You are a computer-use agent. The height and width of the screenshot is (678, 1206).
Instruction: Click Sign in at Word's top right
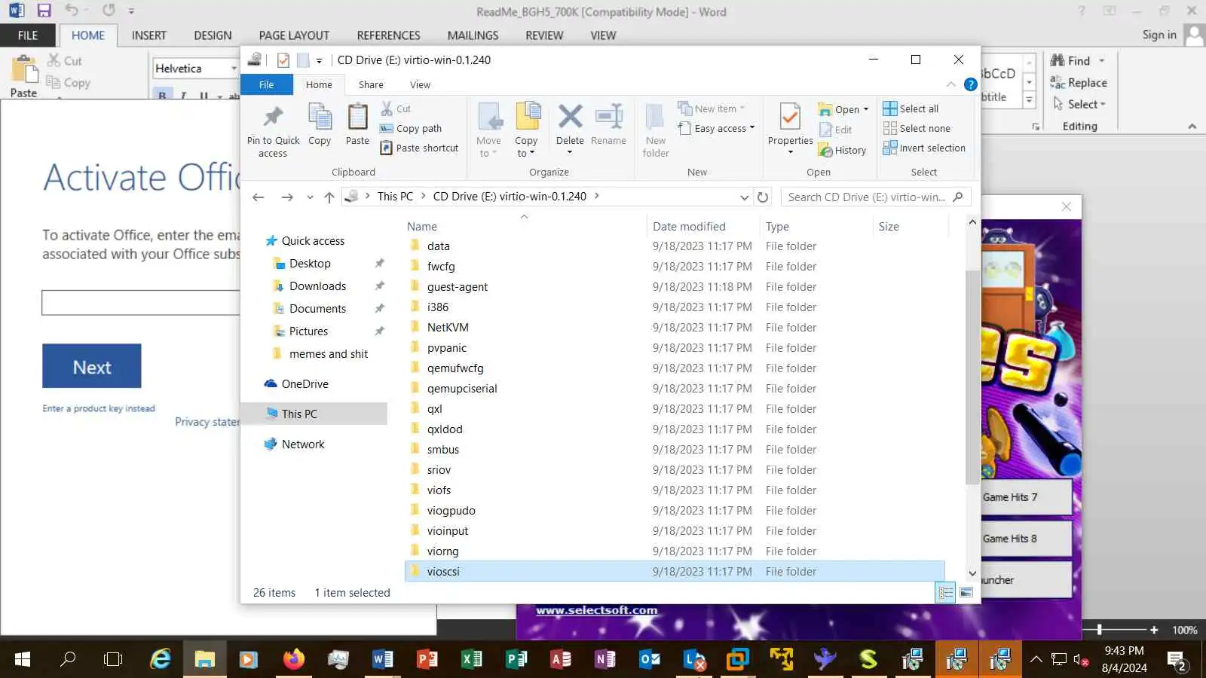[1159, 35]
